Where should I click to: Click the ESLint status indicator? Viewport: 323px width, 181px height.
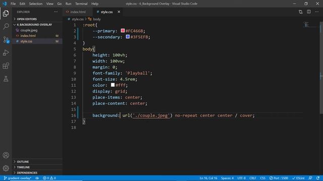(x=298, y=178)
